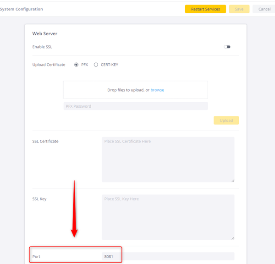Focus the PFX Password field
275x264 pixels.
pos(136,106)
